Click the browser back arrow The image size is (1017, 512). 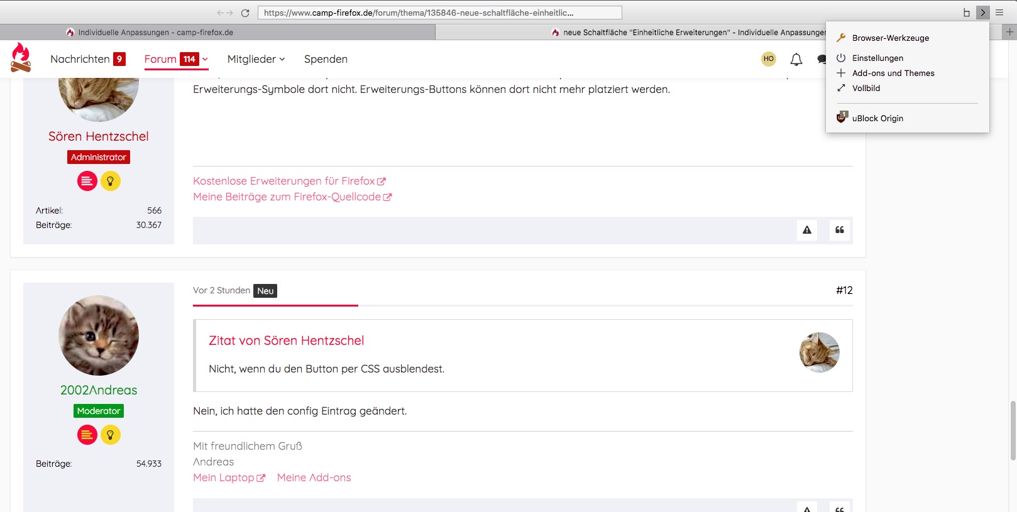(x=220, y=13)
